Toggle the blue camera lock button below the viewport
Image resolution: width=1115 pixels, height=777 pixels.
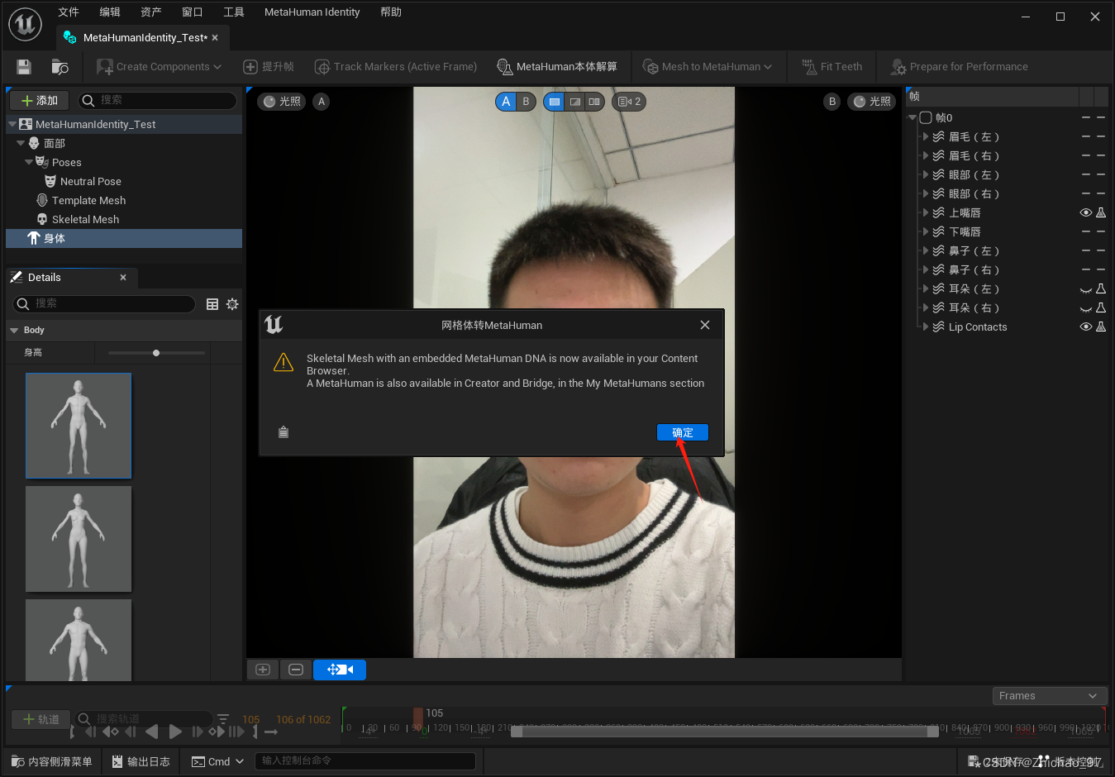340,670
